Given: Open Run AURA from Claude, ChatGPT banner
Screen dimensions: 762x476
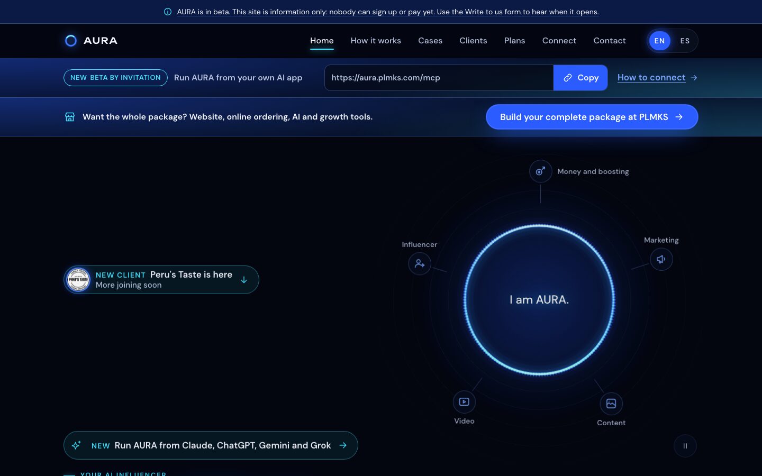Looking at the screenshot, I should pyautogui.click(x=211, y=445).
